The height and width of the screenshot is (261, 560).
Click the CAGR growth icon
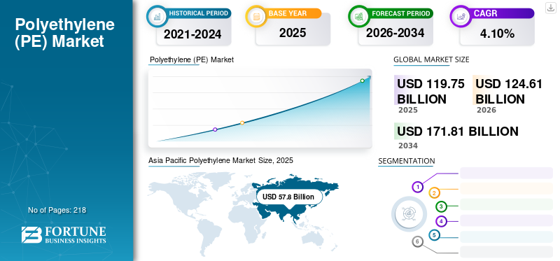pyautogui.click(x=461, y=16)
